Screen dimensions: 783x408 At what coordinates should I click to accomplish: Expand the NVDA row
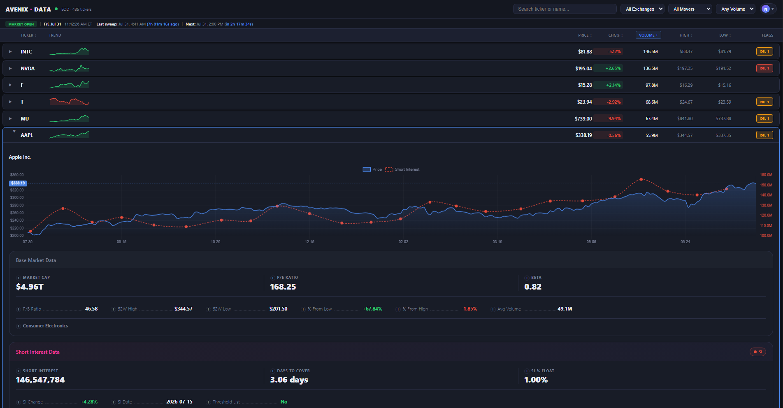coord(10,68)
